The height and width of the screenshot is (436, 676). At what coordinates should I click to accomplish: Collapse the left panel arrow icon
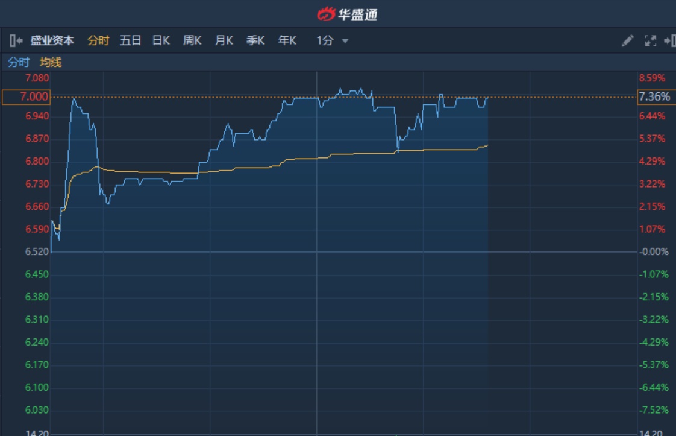point(16,41)
